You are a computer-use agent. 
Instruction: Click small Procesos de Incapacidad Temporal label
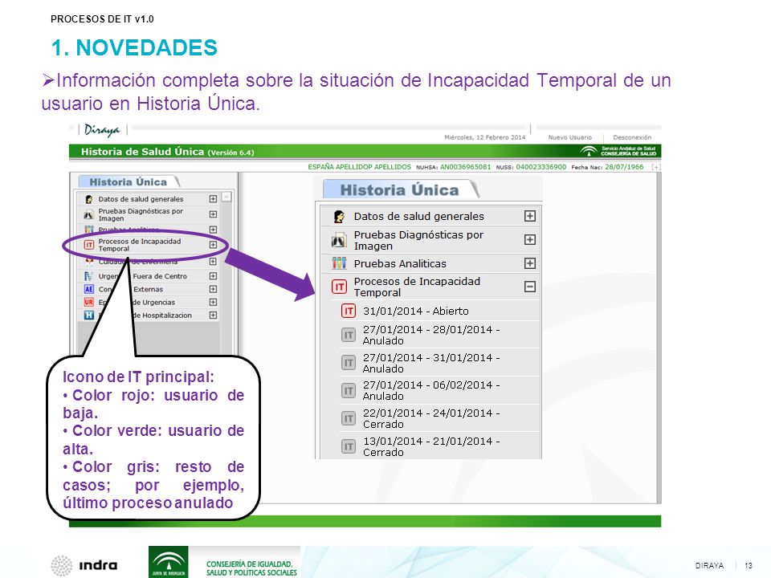tap(140, 245)
